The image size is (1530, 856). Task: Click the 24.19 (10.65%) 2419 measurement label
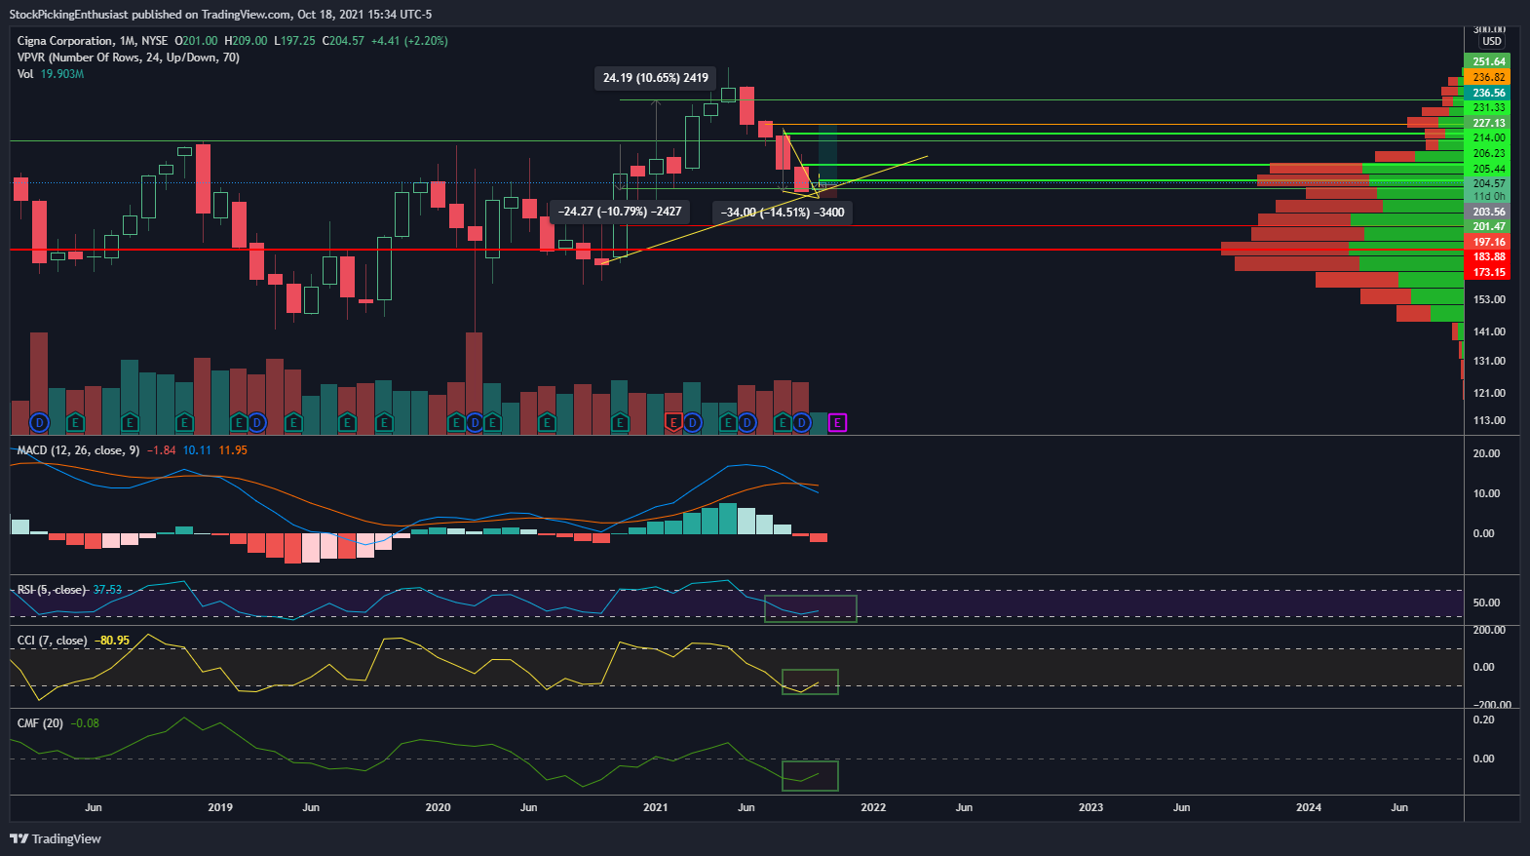[x=656, y=78]
